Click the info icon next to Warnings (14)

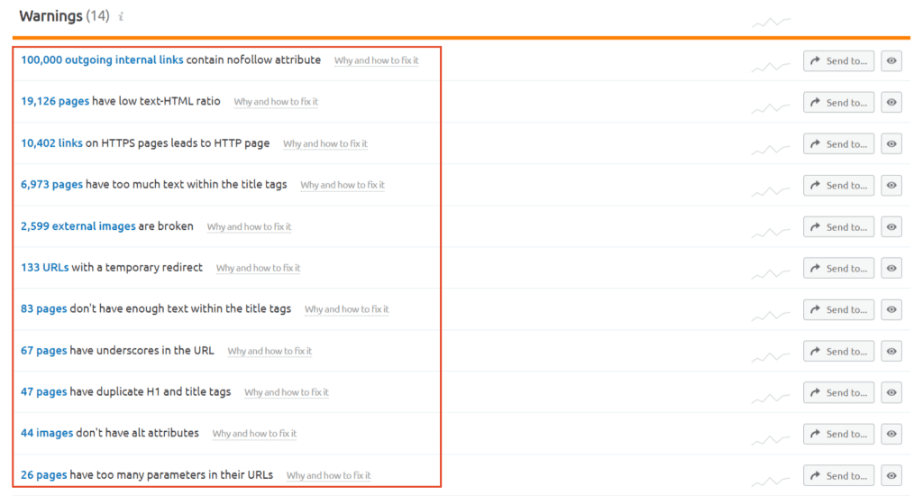pyautogui.click(x=121, y=16)
